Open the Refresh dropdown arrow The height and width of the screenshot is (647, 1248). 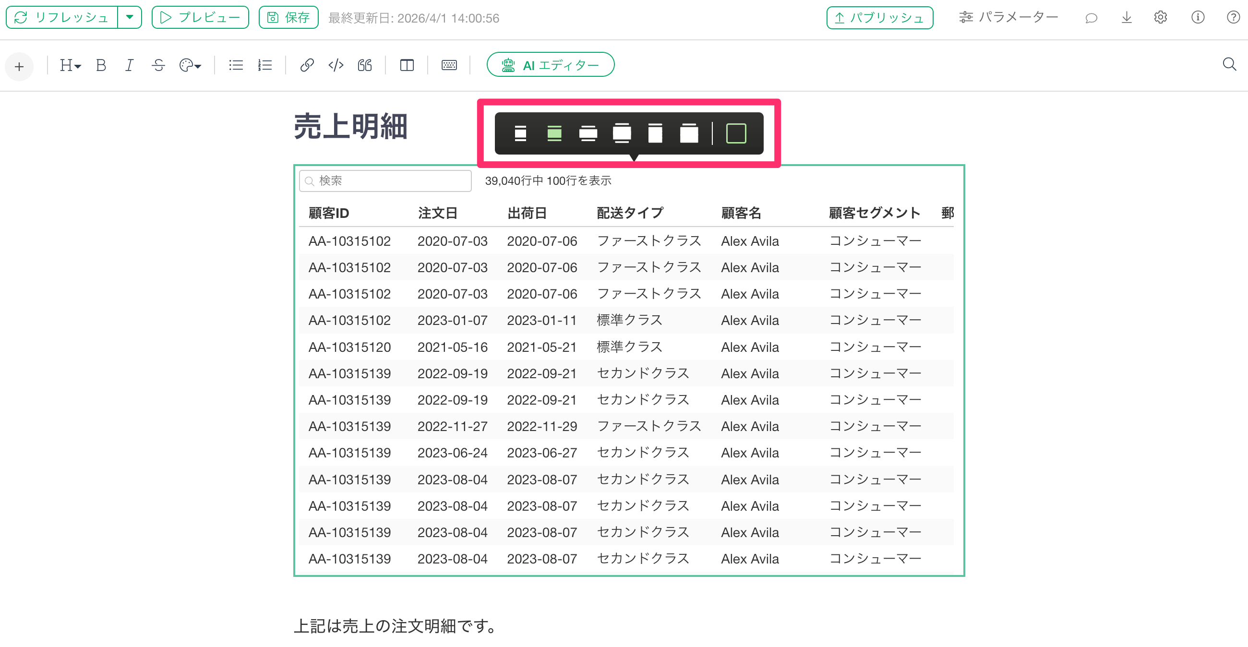tap(129, 17)
